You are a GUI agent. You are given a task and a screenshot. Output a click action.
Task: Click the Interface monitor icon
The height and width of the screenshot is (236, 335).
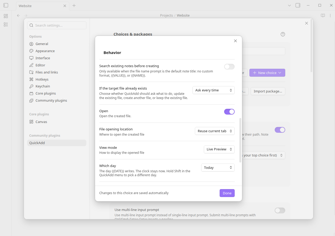31,58
